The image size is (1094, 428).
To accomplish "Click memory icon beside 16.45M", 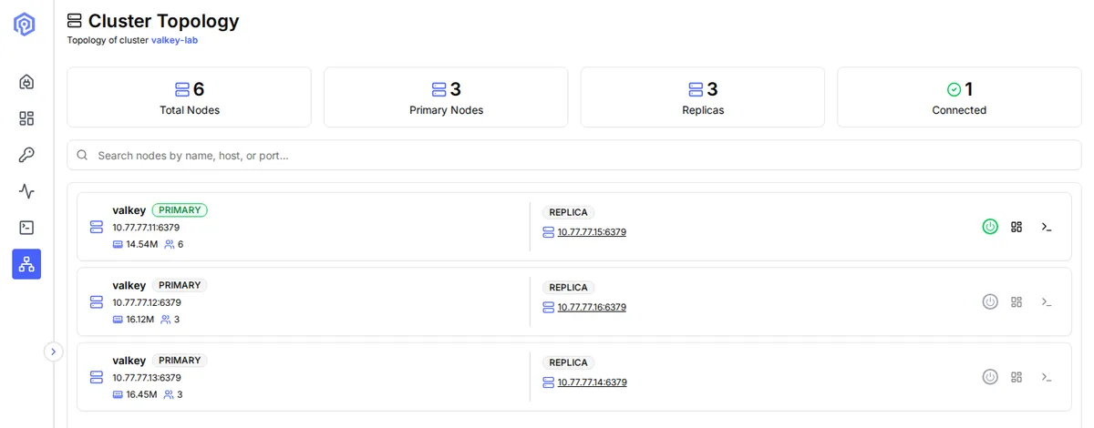I will pyautogui.click(x=118, y=394).
